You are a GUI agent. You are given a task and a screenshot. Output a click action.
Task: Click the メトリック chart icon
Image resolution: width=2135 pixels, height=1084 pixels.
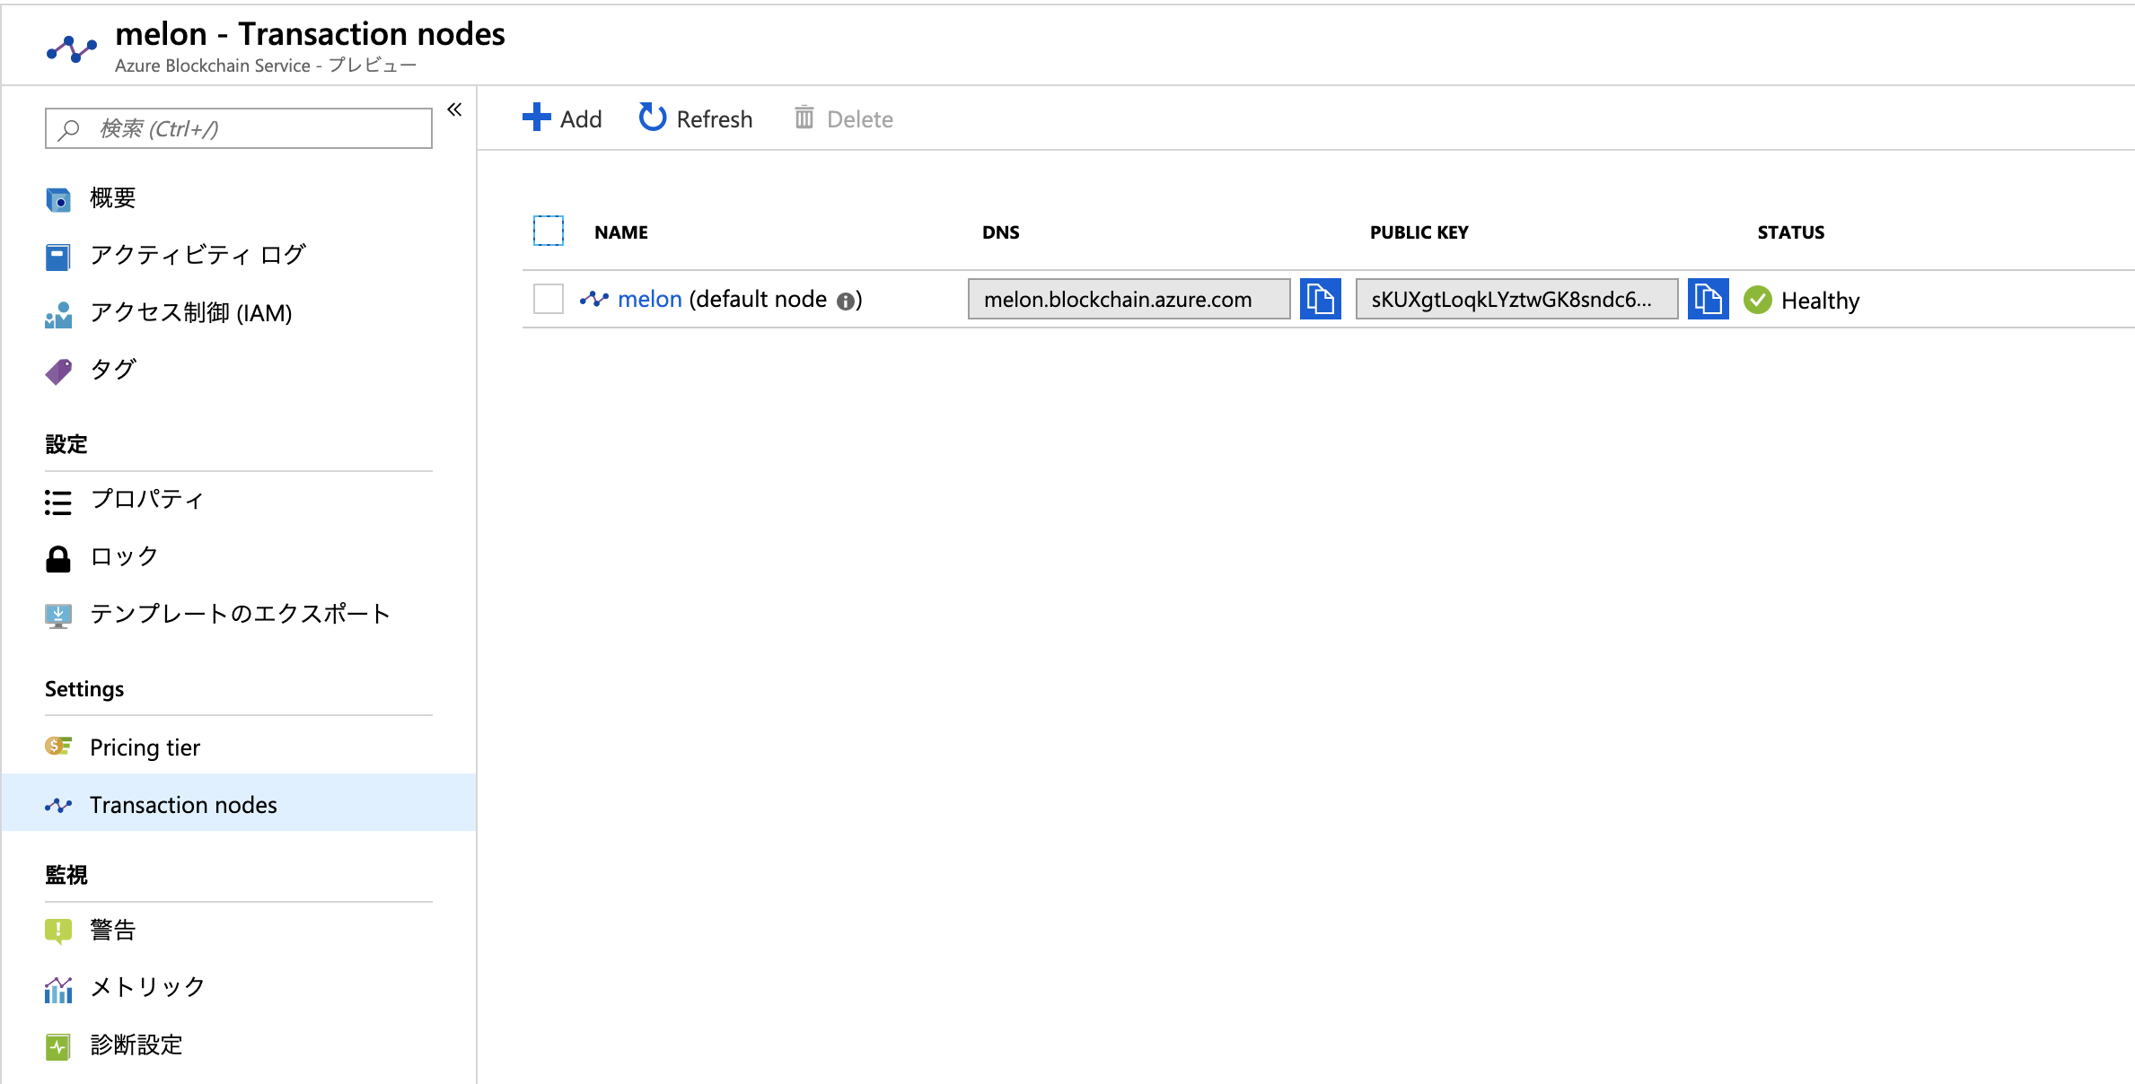[58, 989]
